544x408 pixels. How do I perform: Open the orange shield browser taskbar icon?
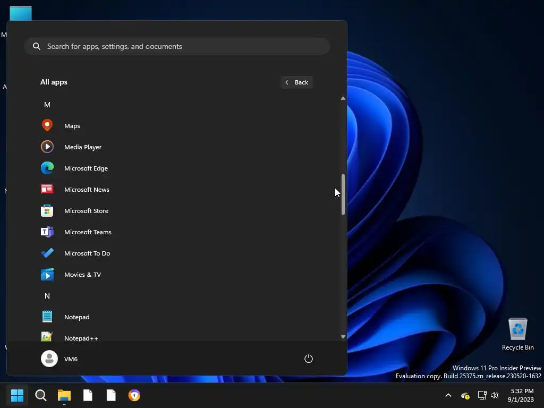pyautogui.click(x=134, y=395)
